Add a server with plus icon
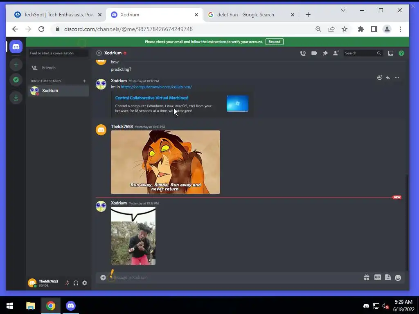 click(16, 65)
